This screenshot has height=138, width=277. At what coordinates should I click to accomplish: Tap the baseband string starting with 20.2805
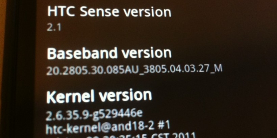click(134, 70)
